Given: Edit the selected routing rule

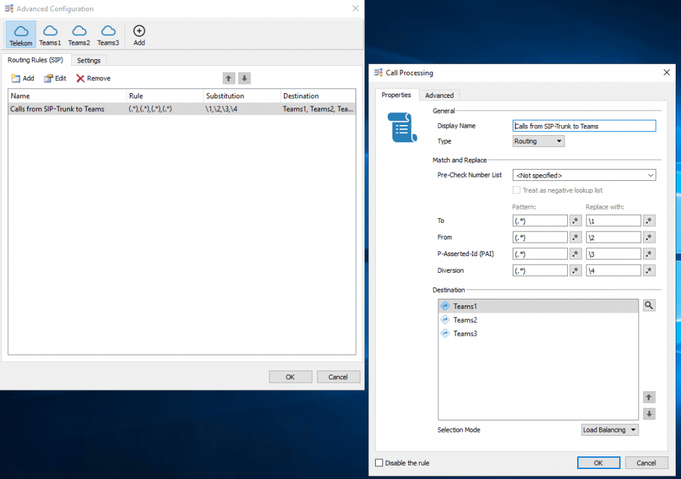Looking at the screenshot, I should tap(55, 79).
